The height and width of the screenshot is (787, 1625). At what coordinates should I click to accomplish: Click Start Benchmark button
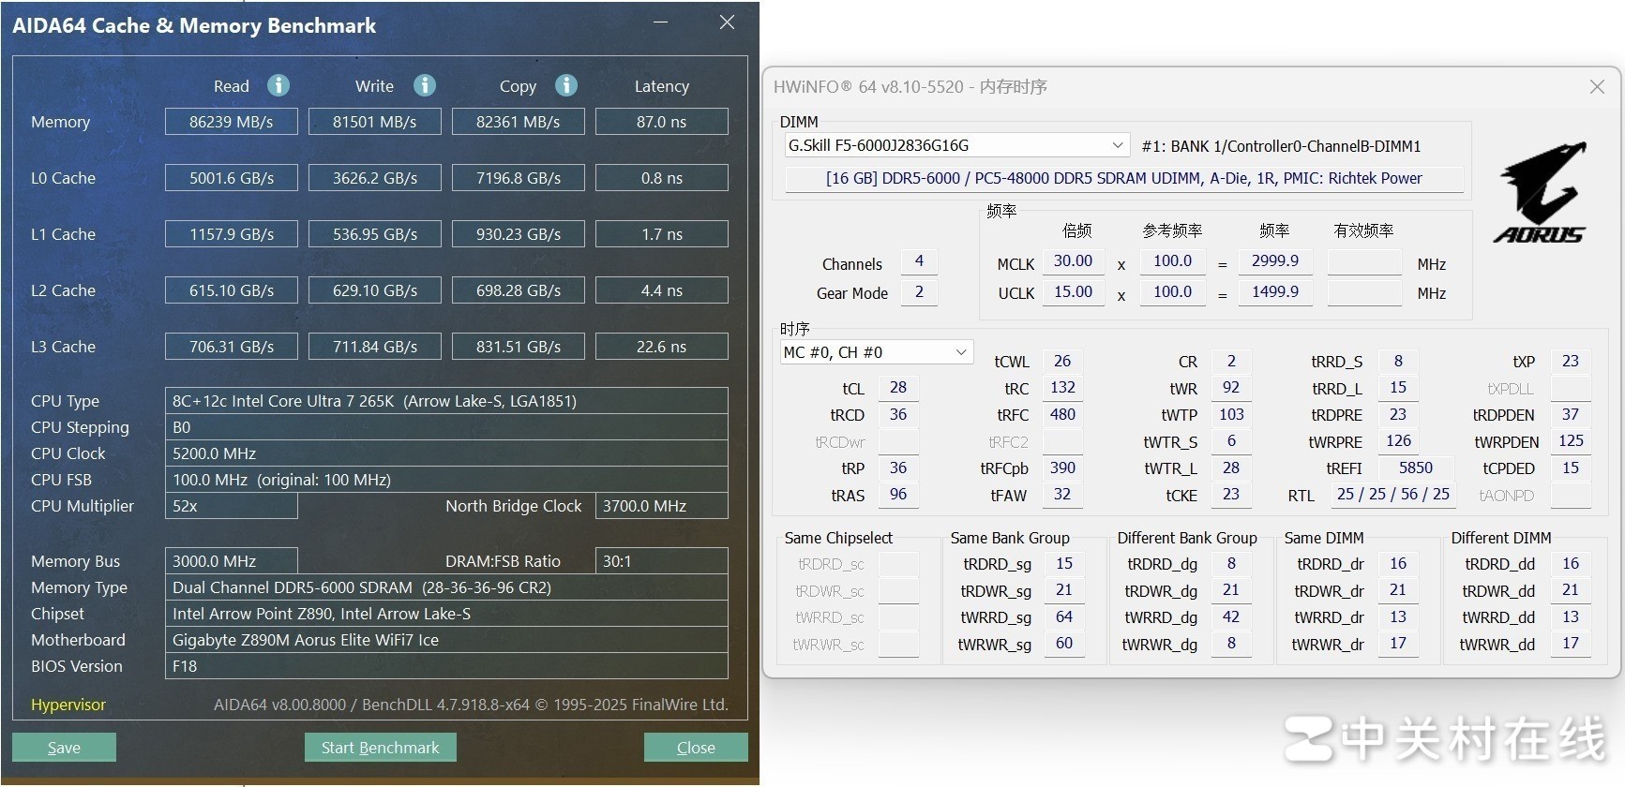[381, 747]
